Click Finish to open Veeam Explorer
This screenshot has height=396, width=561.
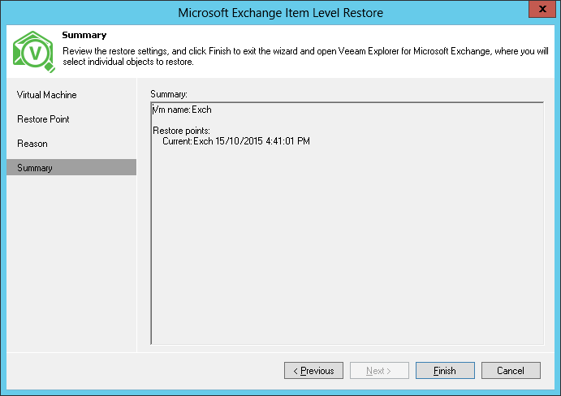click(445, 370)
